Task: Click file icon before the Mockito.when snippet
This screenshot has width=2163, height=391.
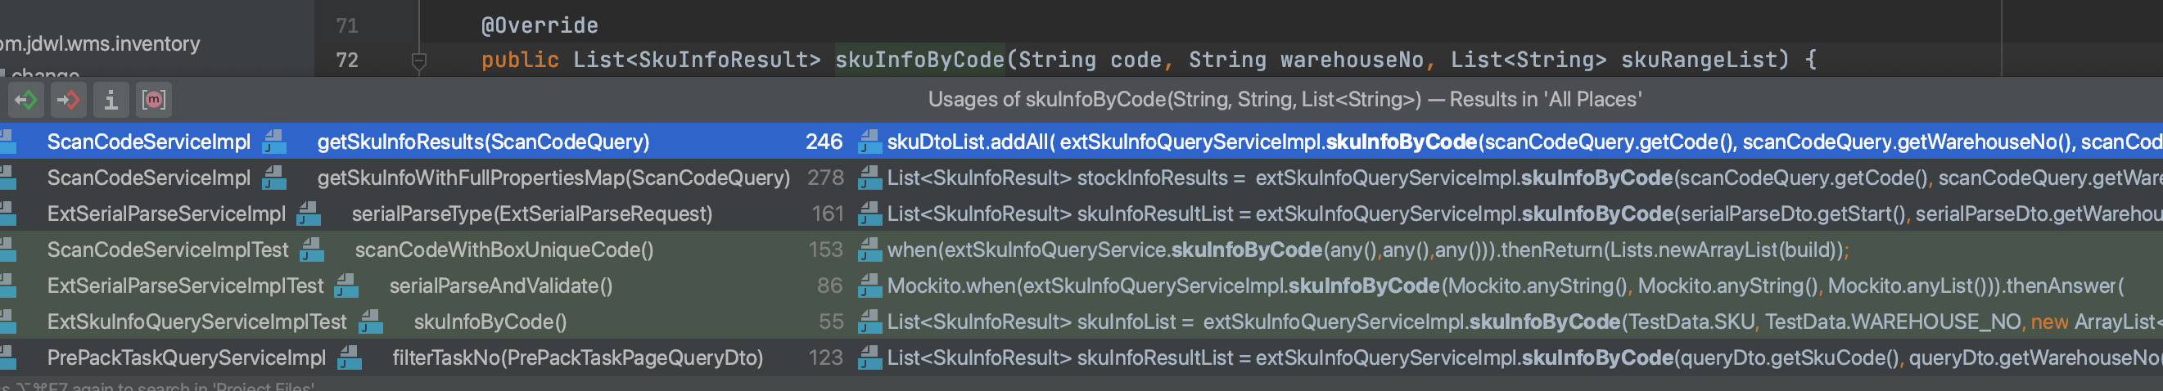Action: click(x=869, y=286)
